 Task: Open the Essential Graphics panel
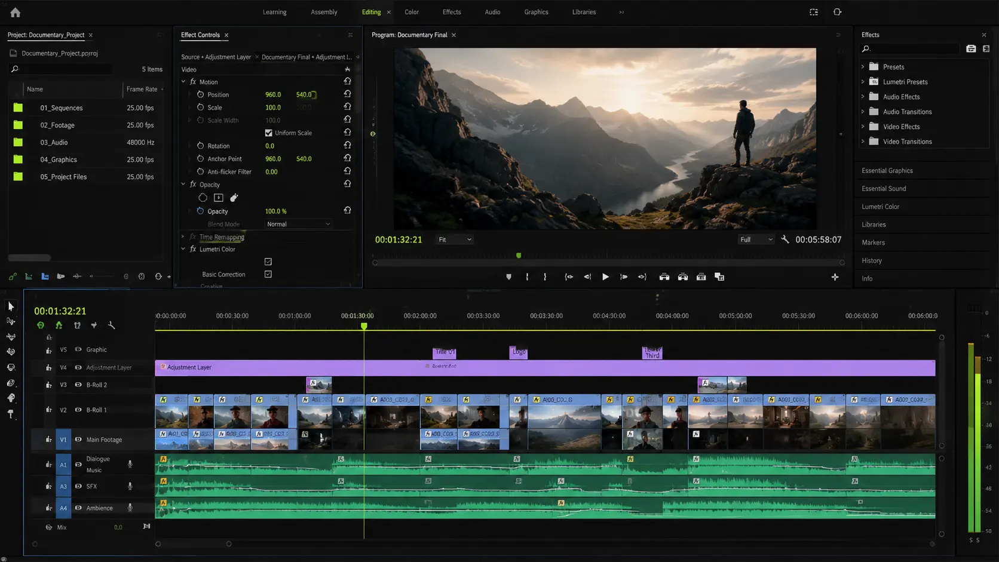click(887, 171)
